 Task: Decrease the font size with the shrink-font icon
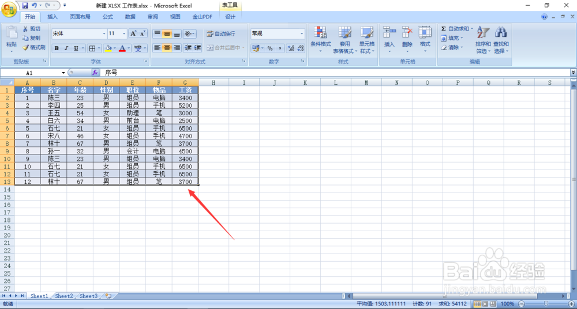point(143,33)
